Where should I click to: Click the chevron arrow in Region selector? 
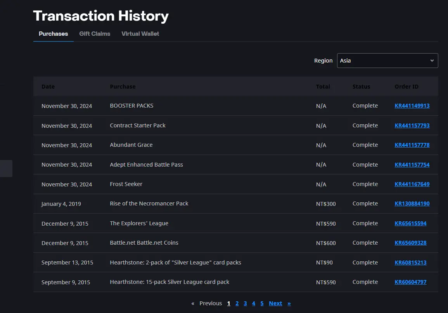coord(432,61)
